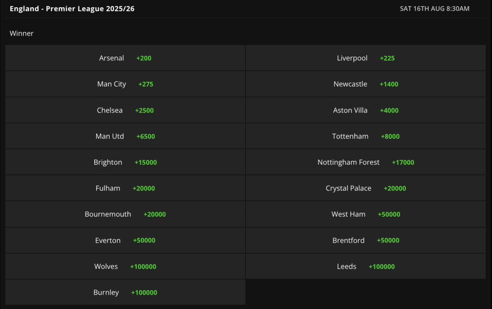Select Liverpool +225 winner odds
492x309 pixels.
pos(366,58)
